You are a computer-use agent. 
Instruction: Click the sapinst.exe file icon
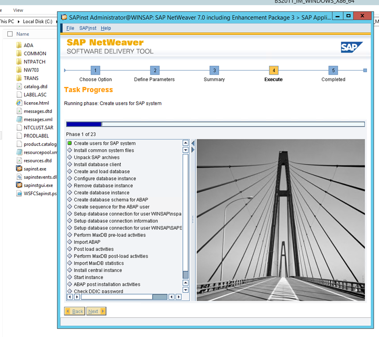point(19,169)
